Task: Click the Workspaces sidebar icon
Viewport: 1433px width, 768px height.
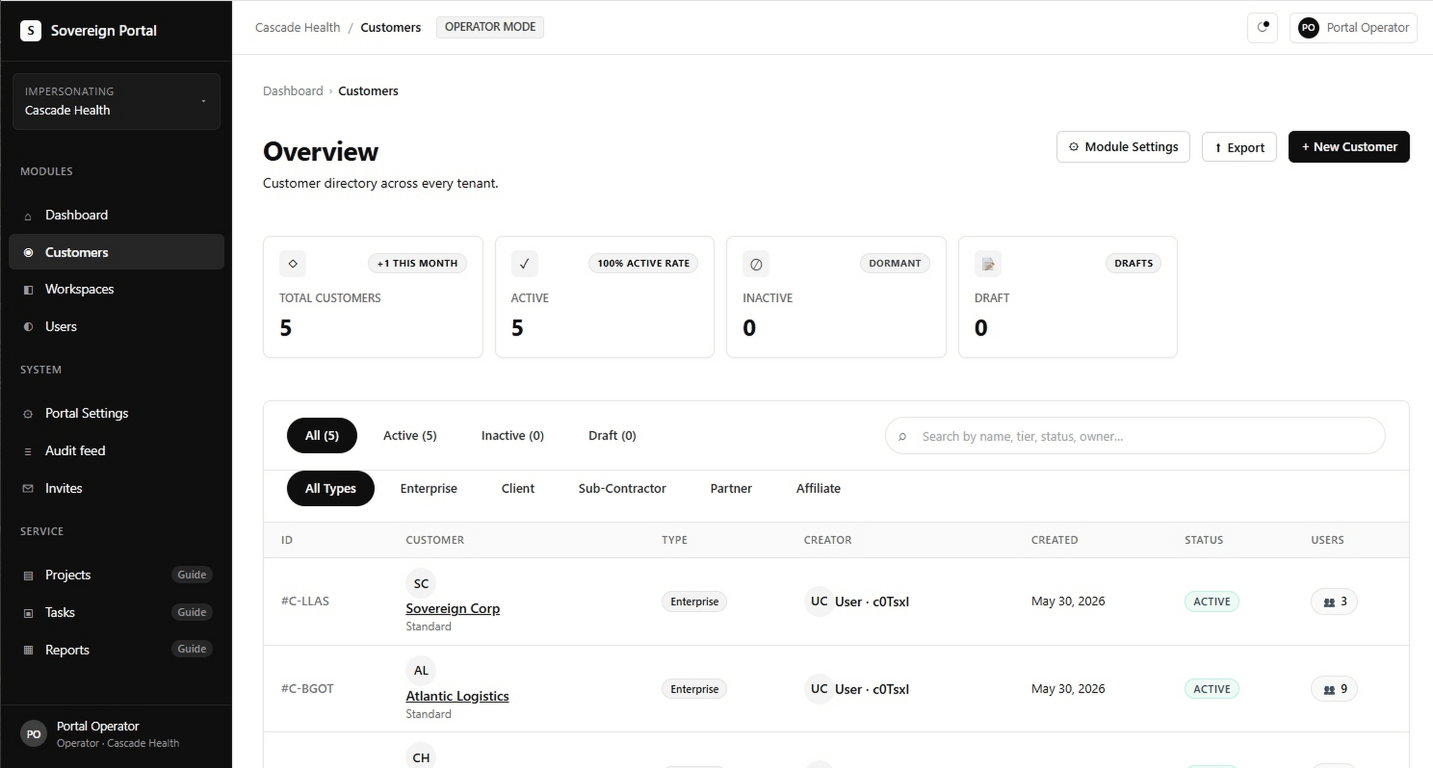Action: tap(28, 290)
